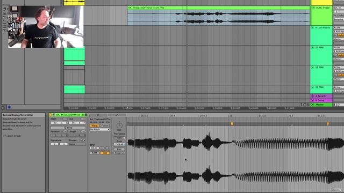The height and width of the screenshot is (193, 344).
Task: Click the far-right orange warp marker
Action: [x=328, y=124]
